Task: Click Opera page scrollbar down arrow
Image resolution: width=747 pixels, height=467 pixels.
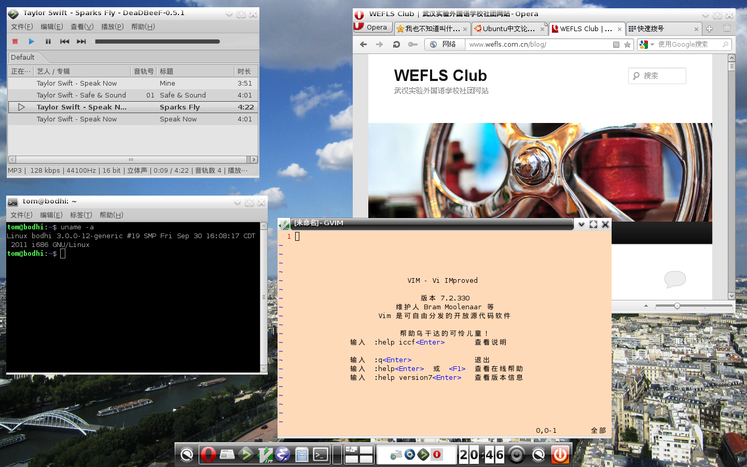Action: [731, 296]
